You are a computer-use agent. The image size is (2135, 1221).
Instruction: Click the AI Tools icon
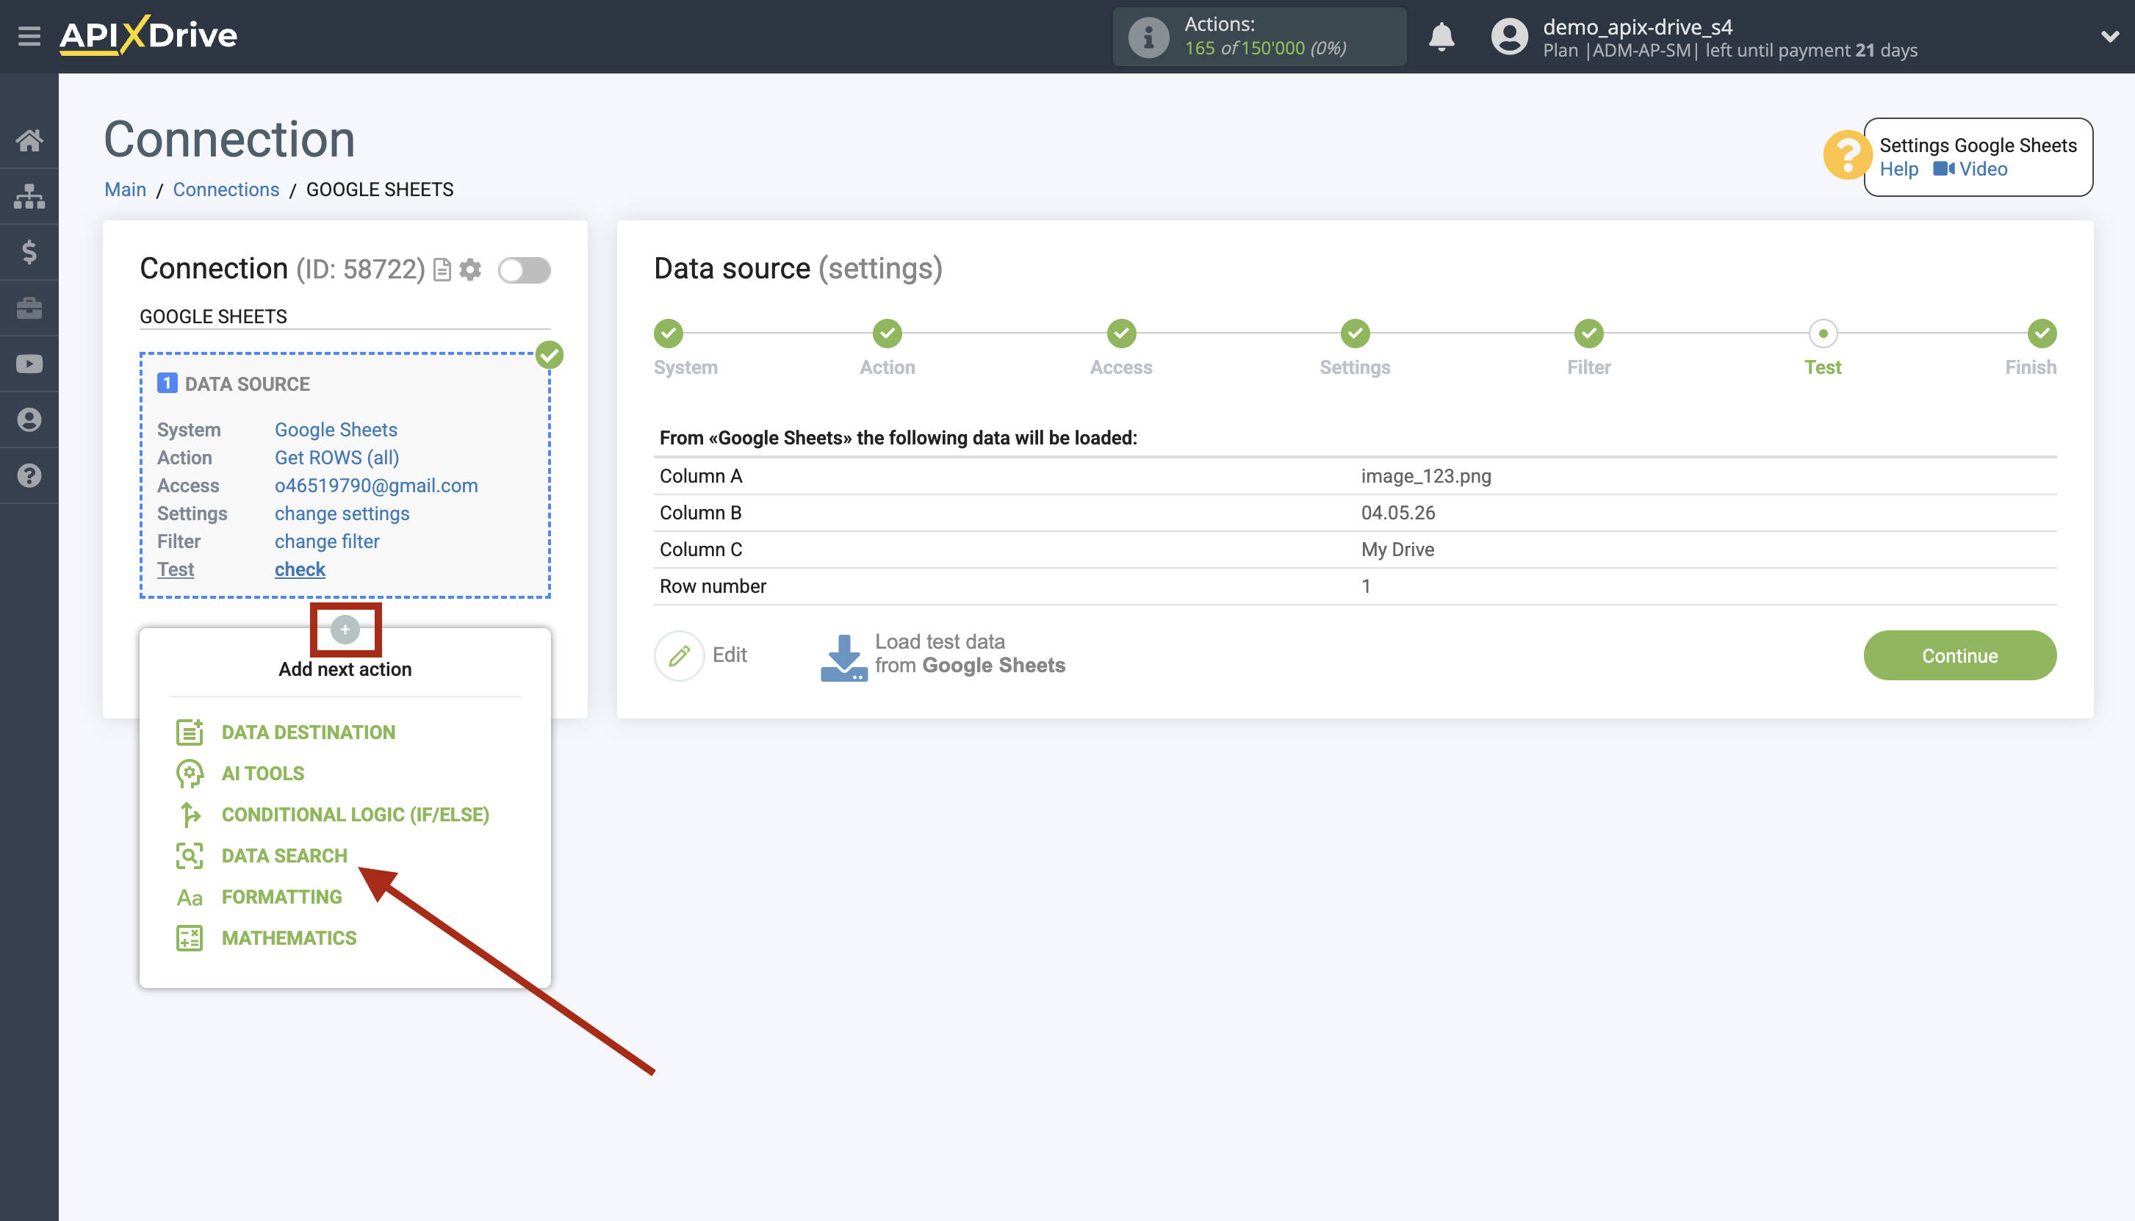pos(190,773)
